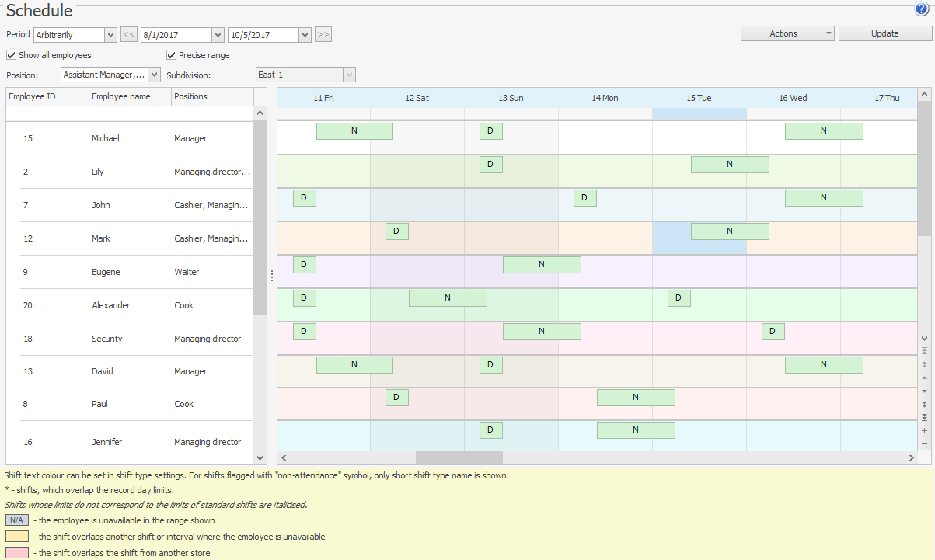Screen dimensions: 935x560
Task: Open the start date 8/1/2017 picker
Action: (x=218, y=35)
